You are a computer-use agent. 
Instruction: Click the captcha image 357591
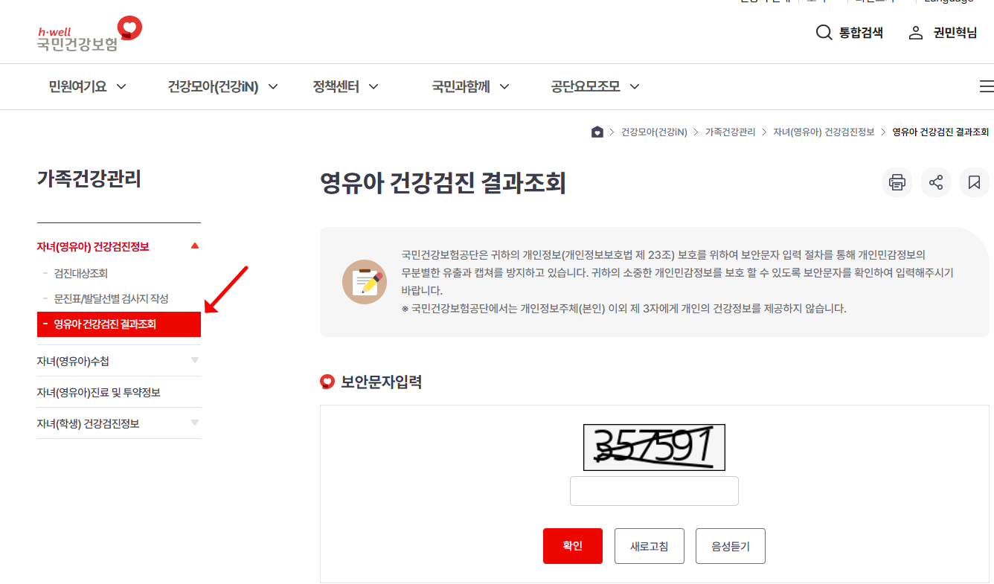click(x=654, y=447)
